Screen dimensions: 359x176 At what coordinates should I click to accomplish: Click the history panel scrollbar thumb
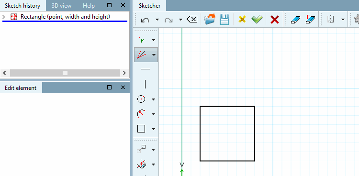[x=65, y=73]
